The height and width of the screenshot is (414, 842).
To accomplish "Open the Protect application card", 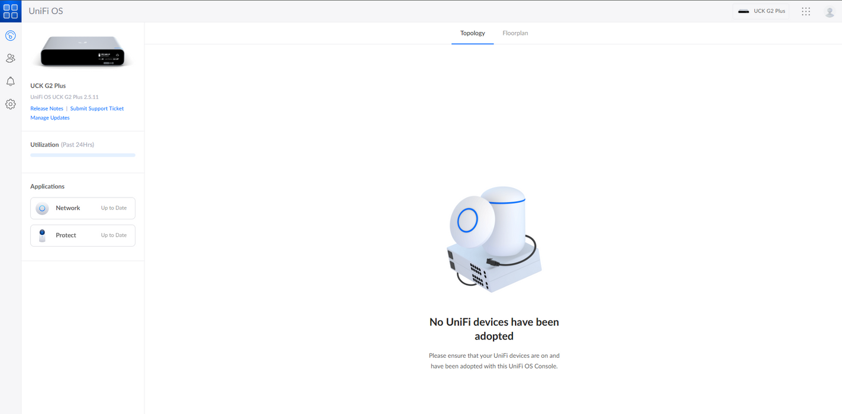I will pos(83,235).
